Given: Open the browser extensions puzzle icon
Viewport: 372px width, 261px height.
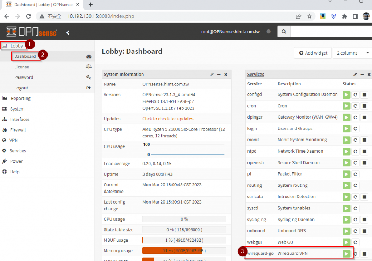Looking at the screenshot, I should pos(344,16).
